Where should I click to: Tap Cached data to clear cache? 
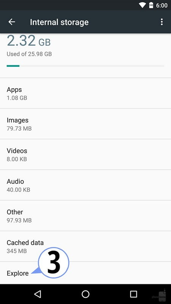pos(85,246)
